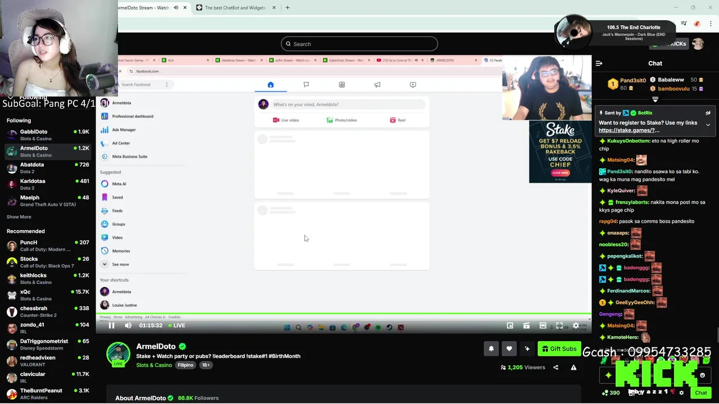Collapse the chat panel arrow icon
This screenshot has width=719, height=404.
pyautogui.click(x=599, y=63)
